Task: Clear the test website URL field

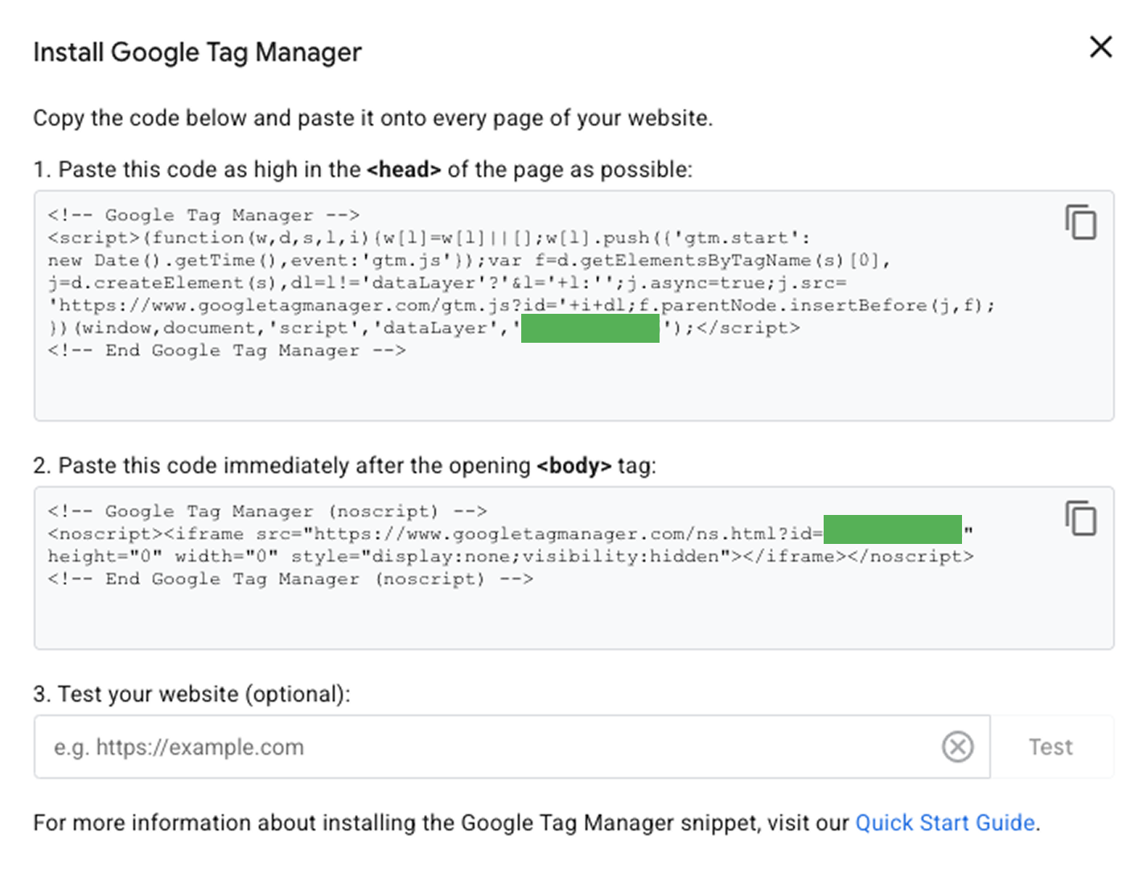Action: (x=957, y=747)
